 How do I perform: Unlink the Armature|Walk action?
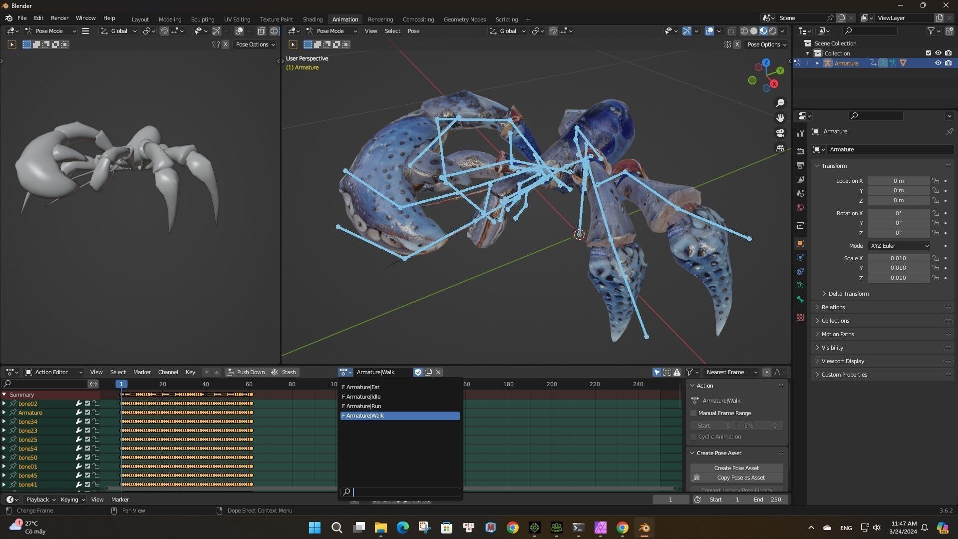[x=438, y=372]
